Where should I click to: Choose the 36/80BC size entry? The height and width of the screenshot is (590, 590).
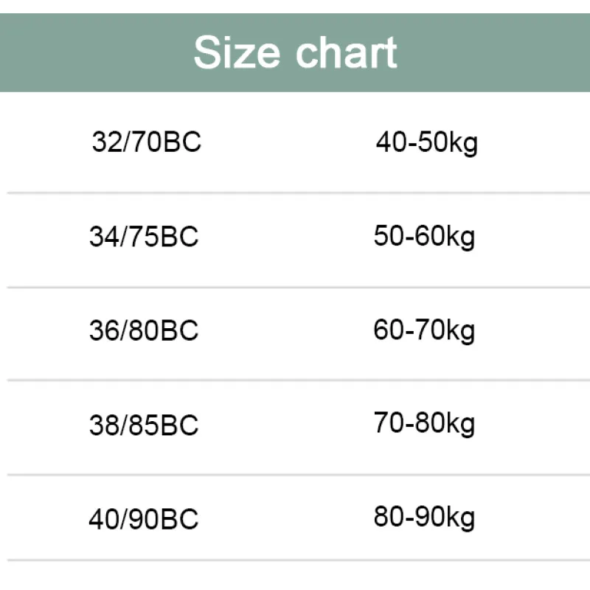tap(144, 330)
